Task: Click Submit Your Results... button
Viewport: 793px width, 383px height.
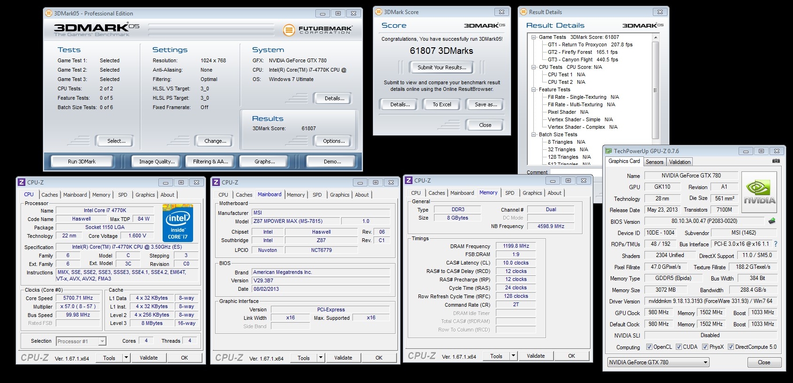Action: (x=442, y=67)
